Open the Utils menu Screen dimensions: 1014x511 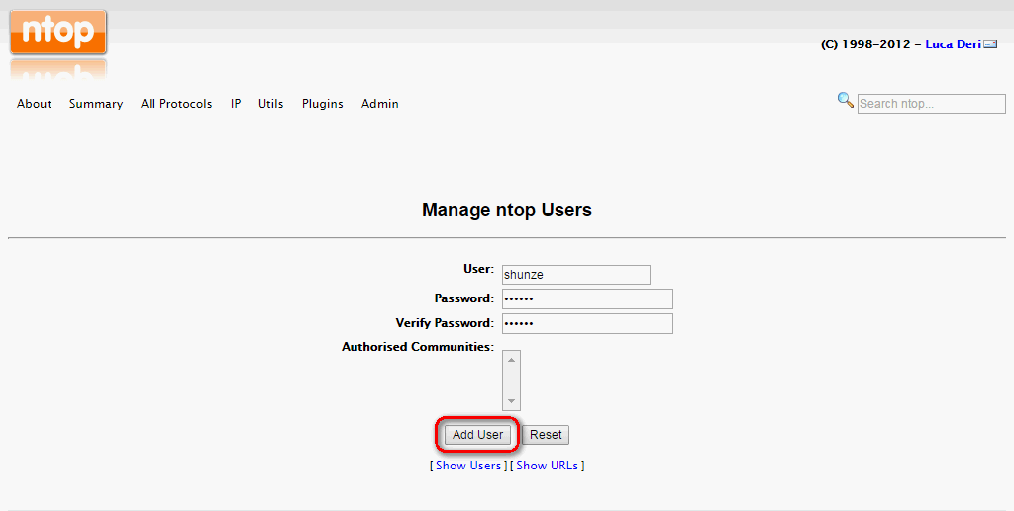[x=271, y=104]
